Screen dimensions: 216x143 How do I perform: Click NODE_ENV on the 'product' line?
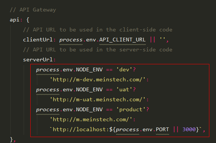coord(89,109)
